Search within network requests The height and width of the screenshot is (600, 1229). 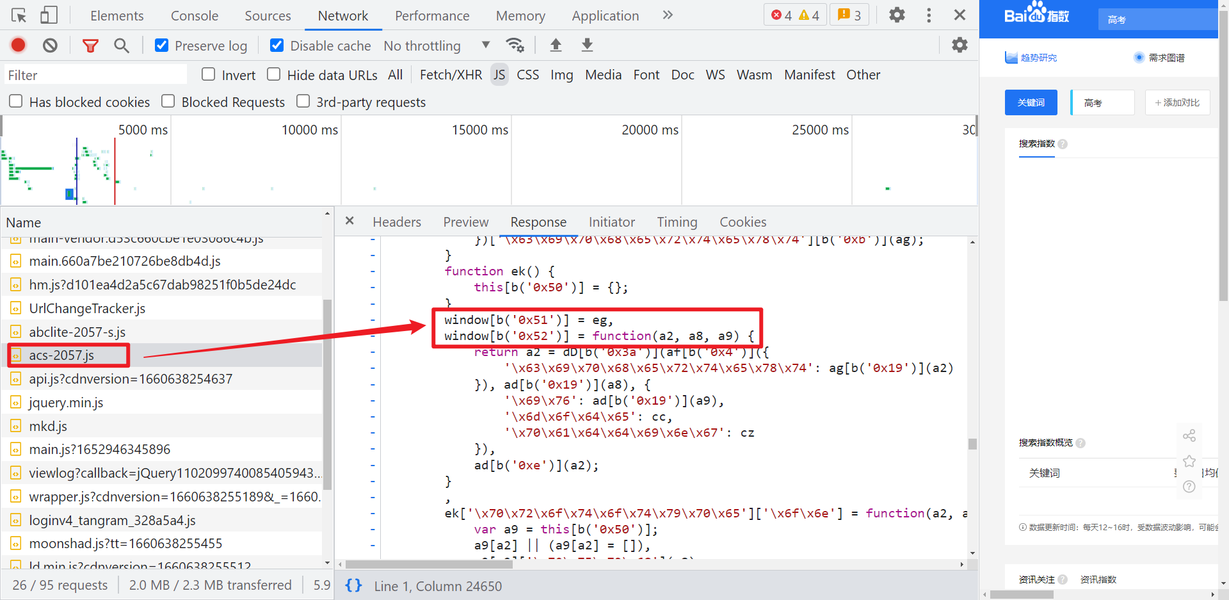[x=122, y=45]
